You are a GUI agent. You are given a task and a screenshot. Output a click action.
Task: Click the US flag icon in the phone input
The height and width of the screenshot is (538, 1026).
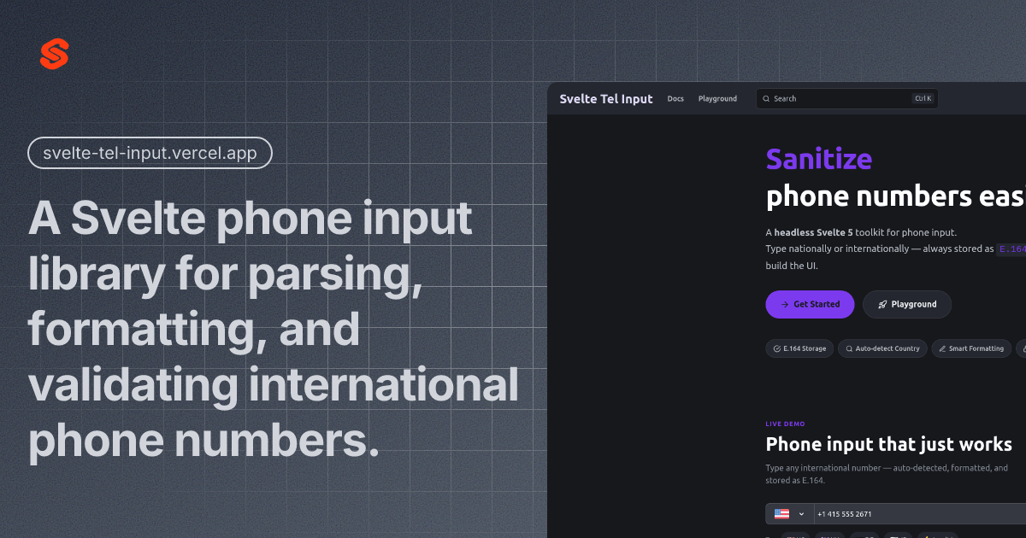tap(781, 514)
